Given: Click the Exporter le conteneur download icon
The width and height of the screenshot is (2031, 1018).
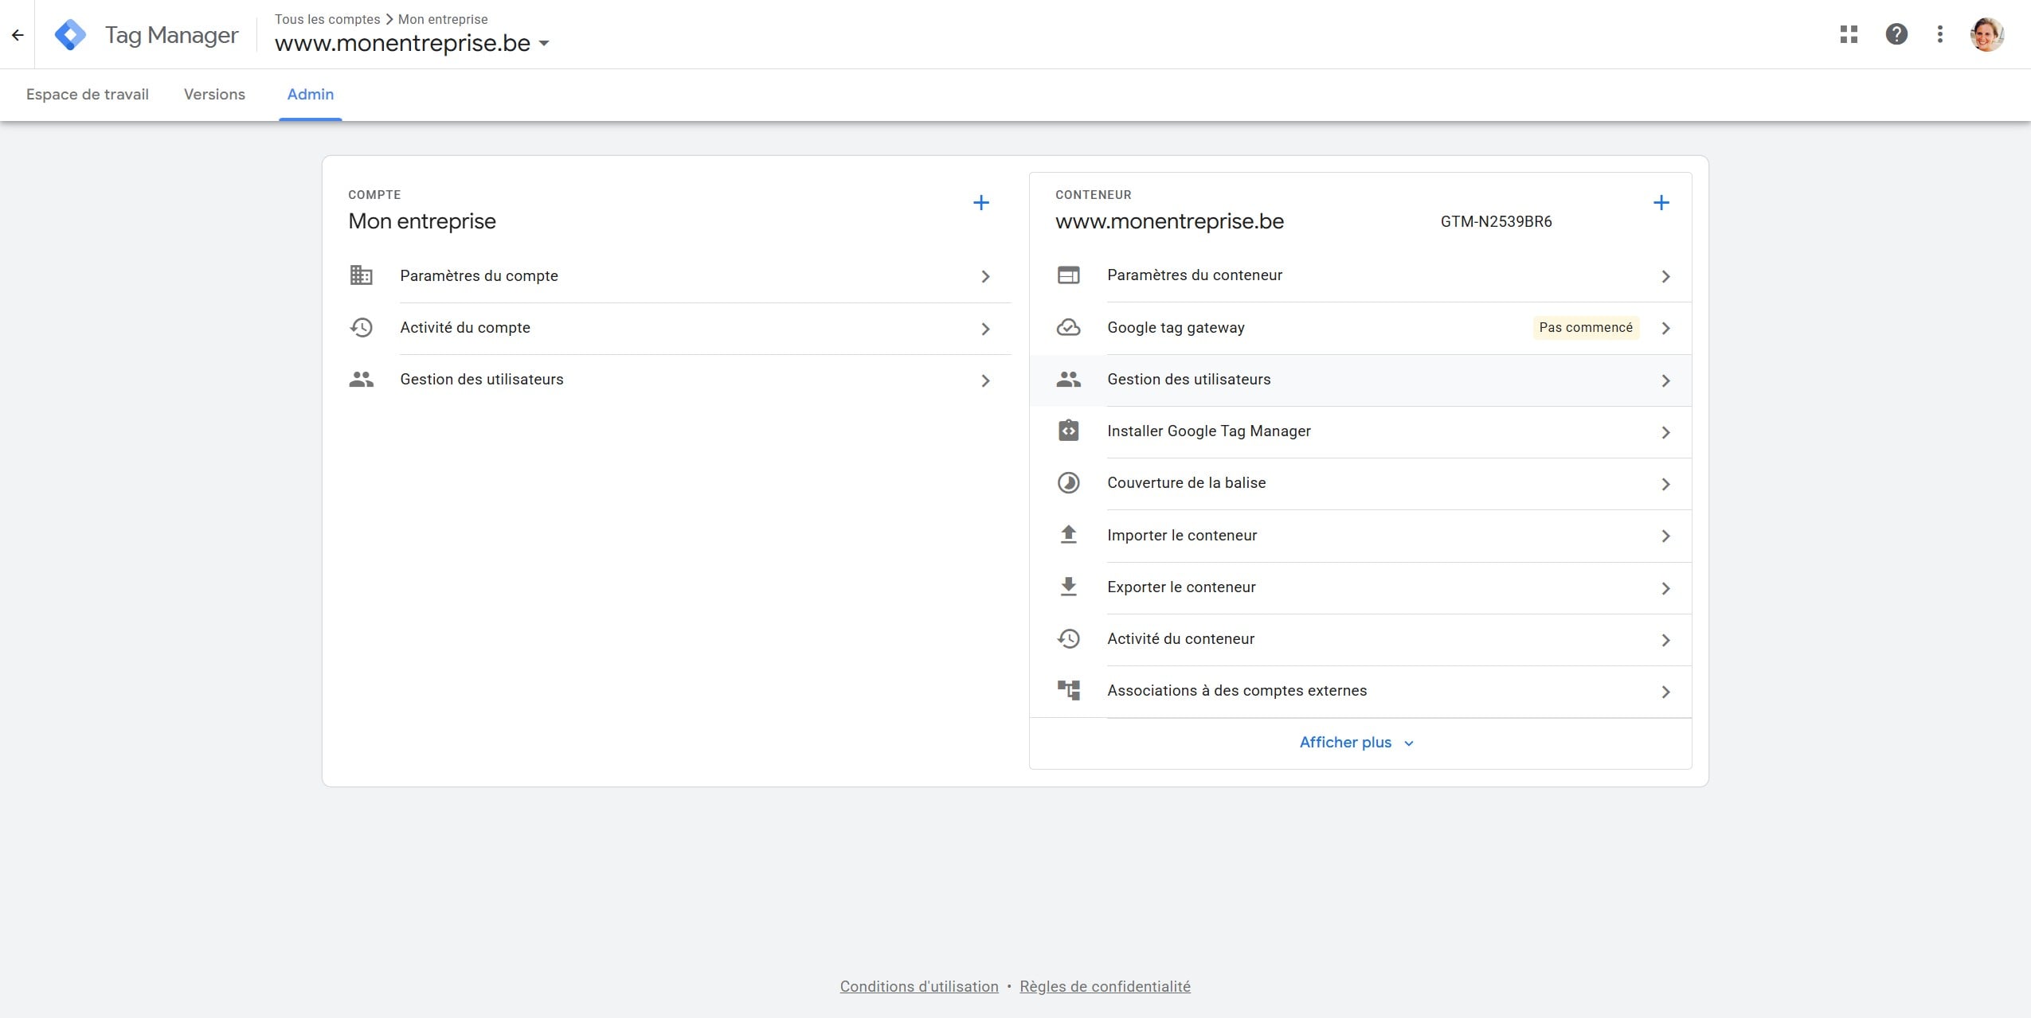Looking at the screenshot, I should pos(1068,587).
